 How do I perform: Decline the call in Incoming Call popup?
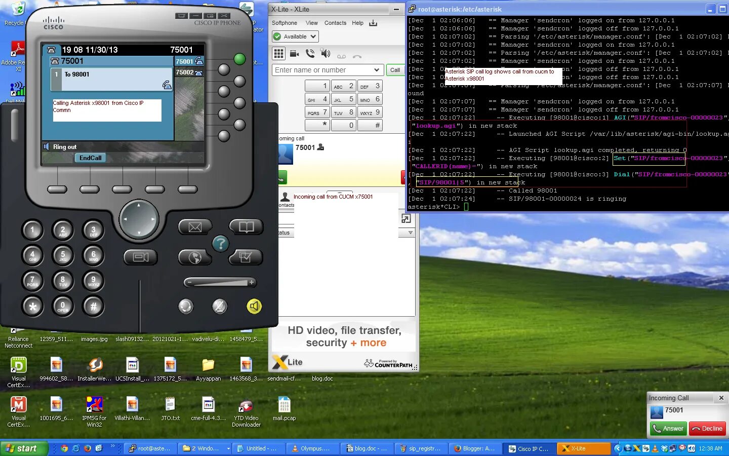[707, 429]
